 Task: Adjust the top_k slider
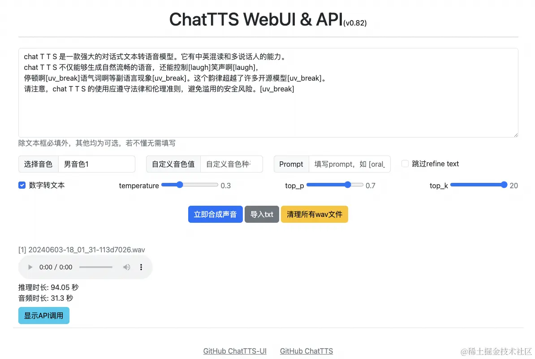[x=479, y=185]
